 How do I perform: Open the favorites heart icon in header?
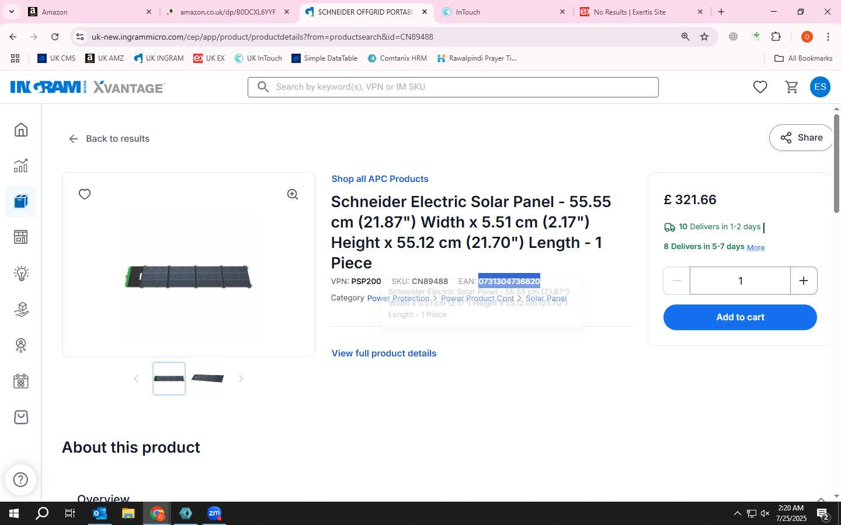pyautogui.click(x=760, y=87)
